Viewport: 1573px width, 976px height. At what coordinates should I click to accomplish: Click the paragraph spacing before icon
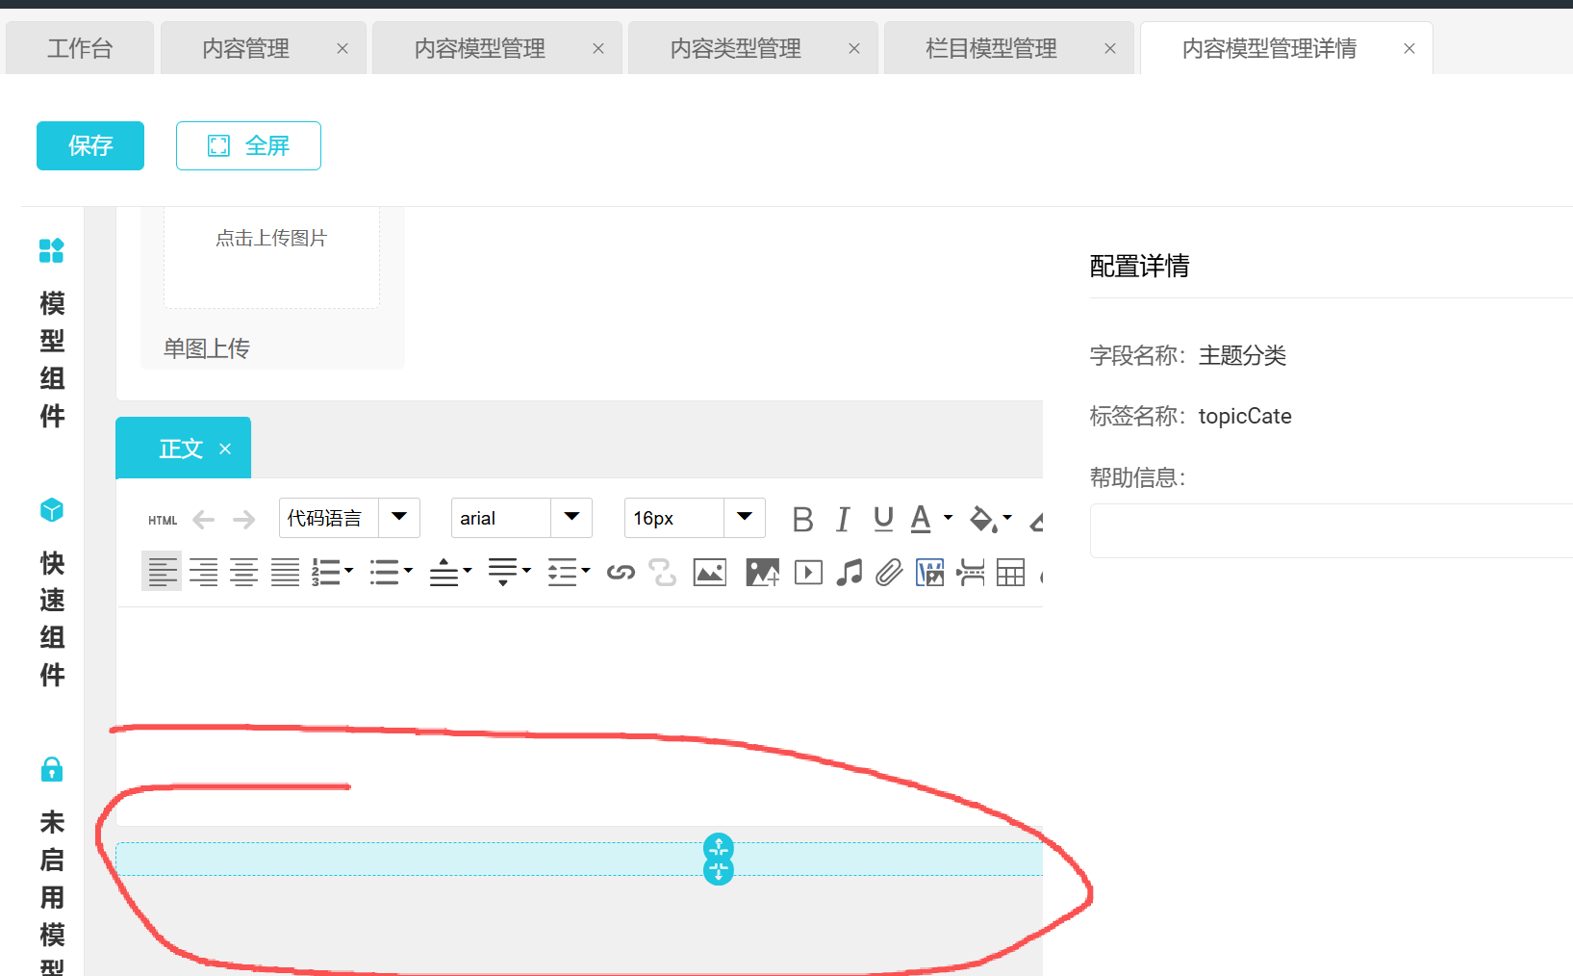tap(444, 573)
